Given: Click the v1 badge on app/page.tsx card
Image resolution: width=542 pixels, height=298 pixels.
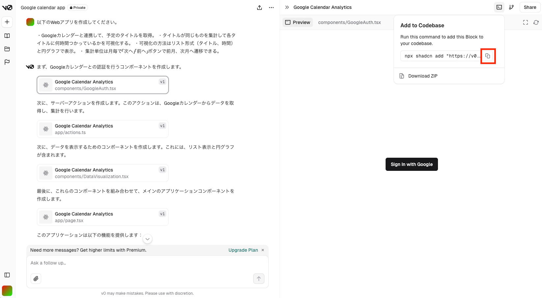Looking at the screenshot, I should [162, 214].
